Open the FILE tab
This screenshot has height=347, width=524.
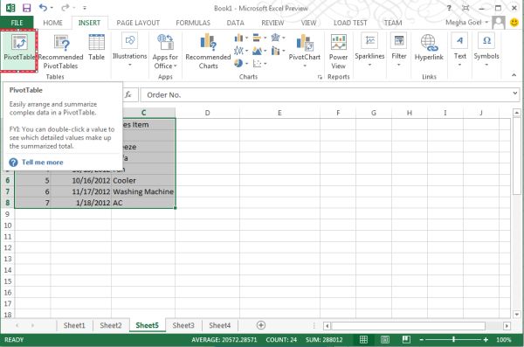(x=17, y=23)
